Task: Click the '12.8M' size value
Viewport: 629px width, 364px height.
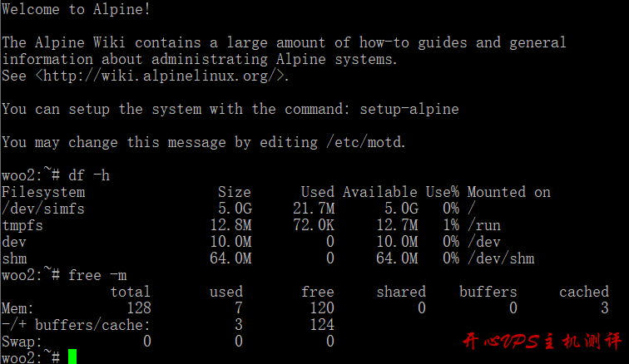Action: tap(230, 225)
